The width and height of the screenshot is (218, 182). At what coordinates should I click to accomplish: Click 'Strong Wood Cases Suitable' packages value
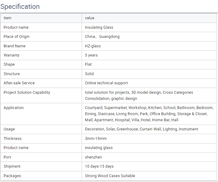pos(110,176)
